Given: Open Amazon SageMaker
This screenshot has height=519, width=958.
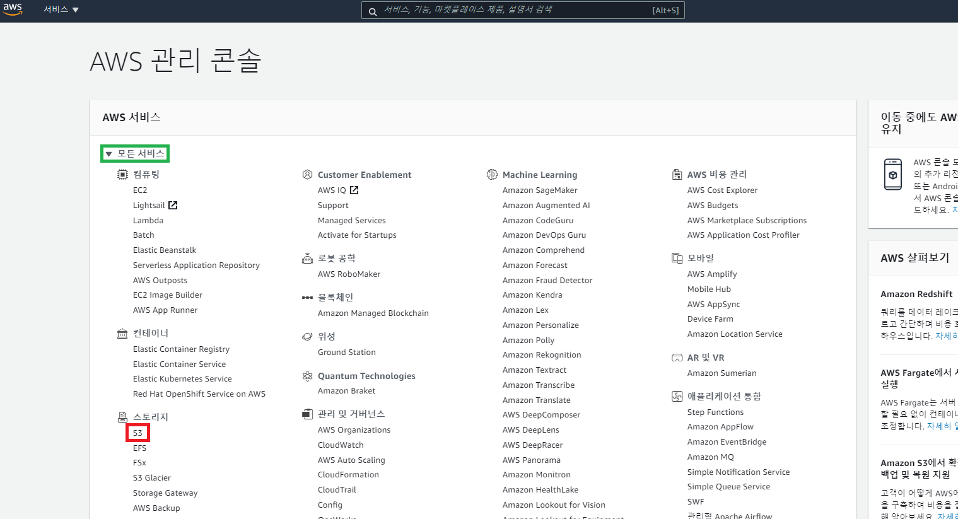Looking at the screenshot, I should tap(540, 190).
